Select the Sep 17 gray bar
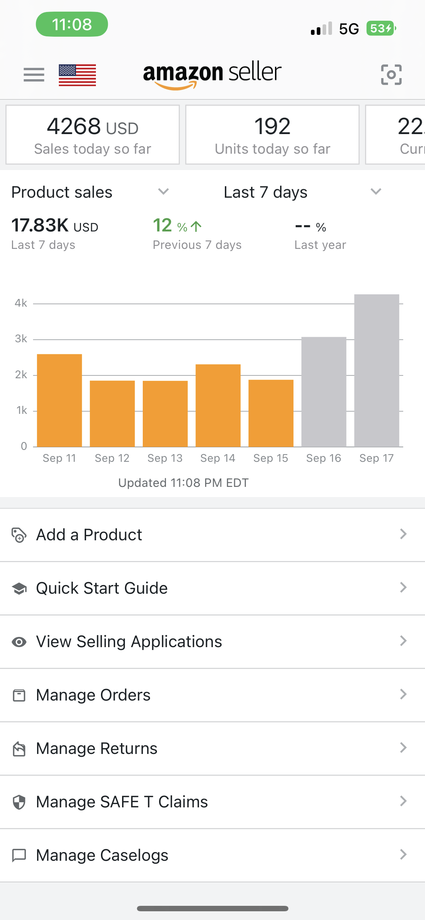The image size is (425, 920). click(x=377, y=371)
